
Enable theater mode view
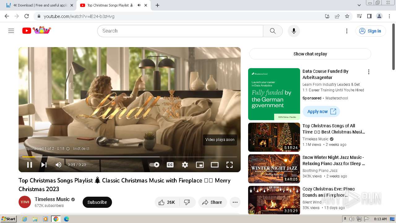215,165
